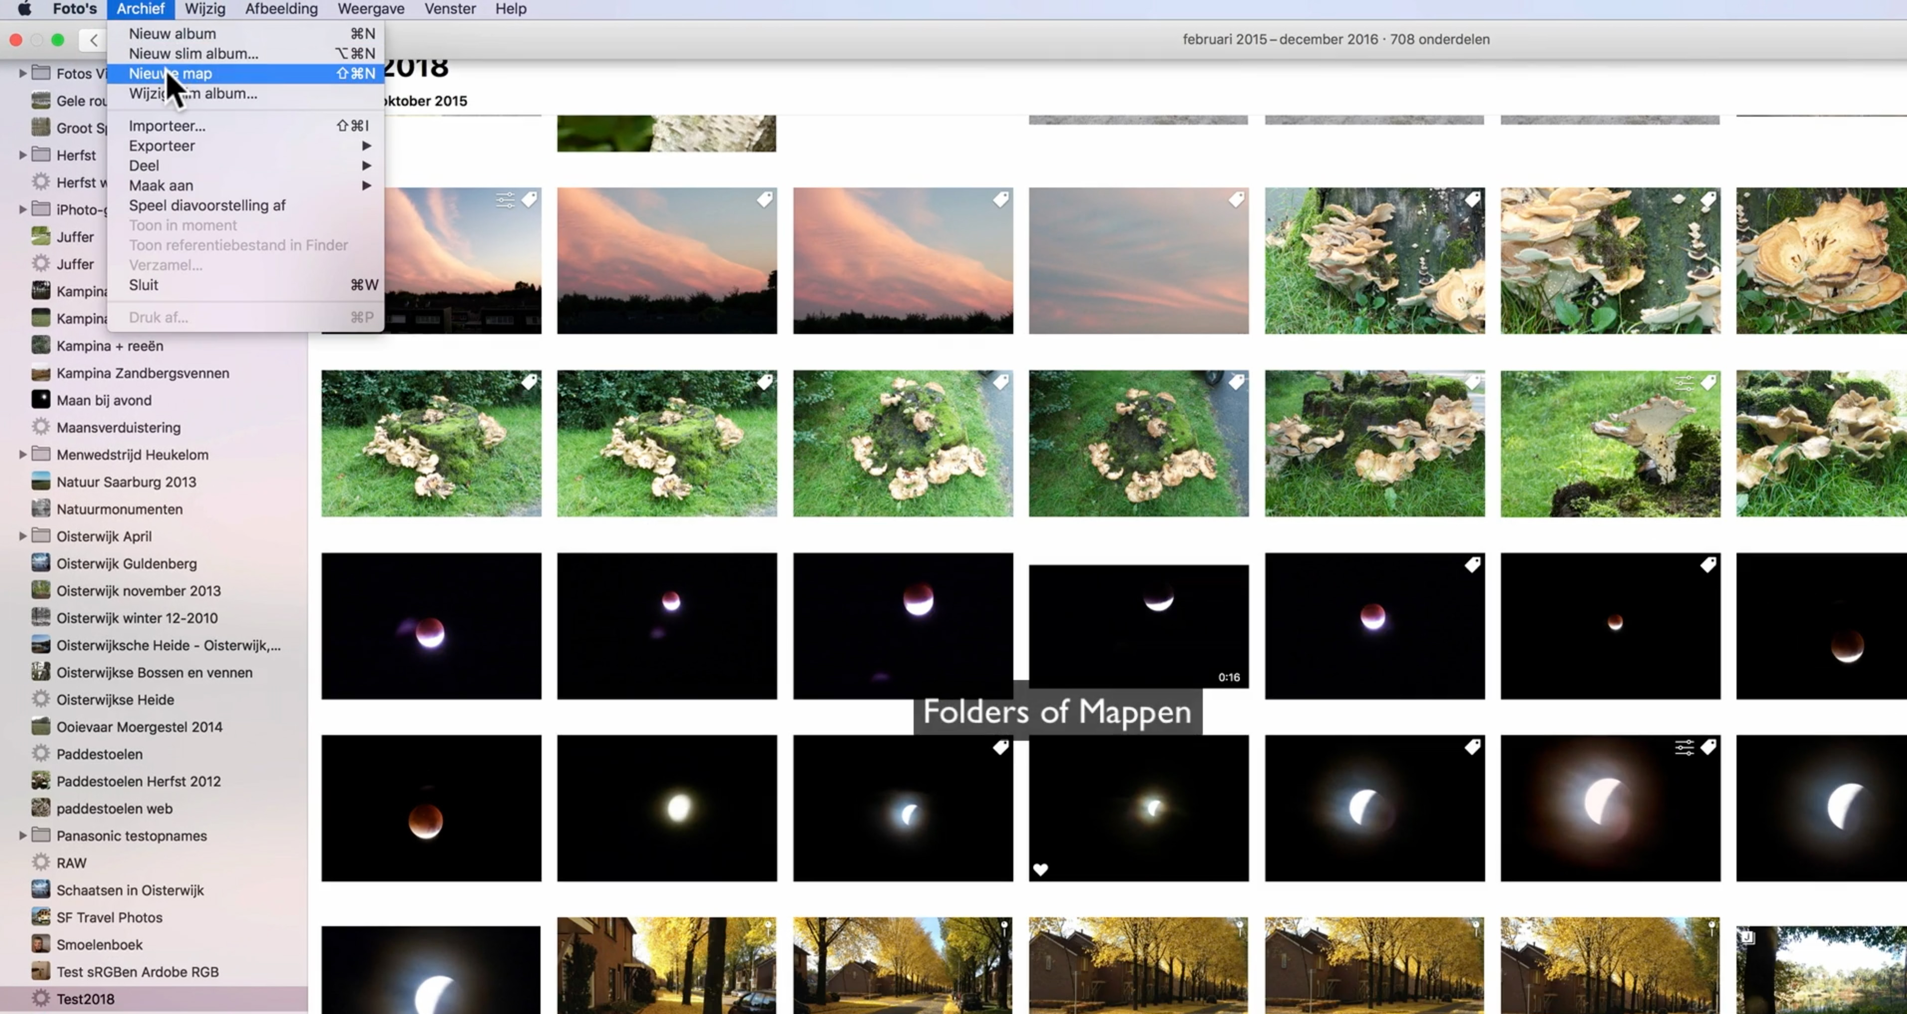The image size is (1907, 1014).
Task: Expand the Menwedstrijd Heukelom folder
Action: pyautogui.click(x=22, y=455)
